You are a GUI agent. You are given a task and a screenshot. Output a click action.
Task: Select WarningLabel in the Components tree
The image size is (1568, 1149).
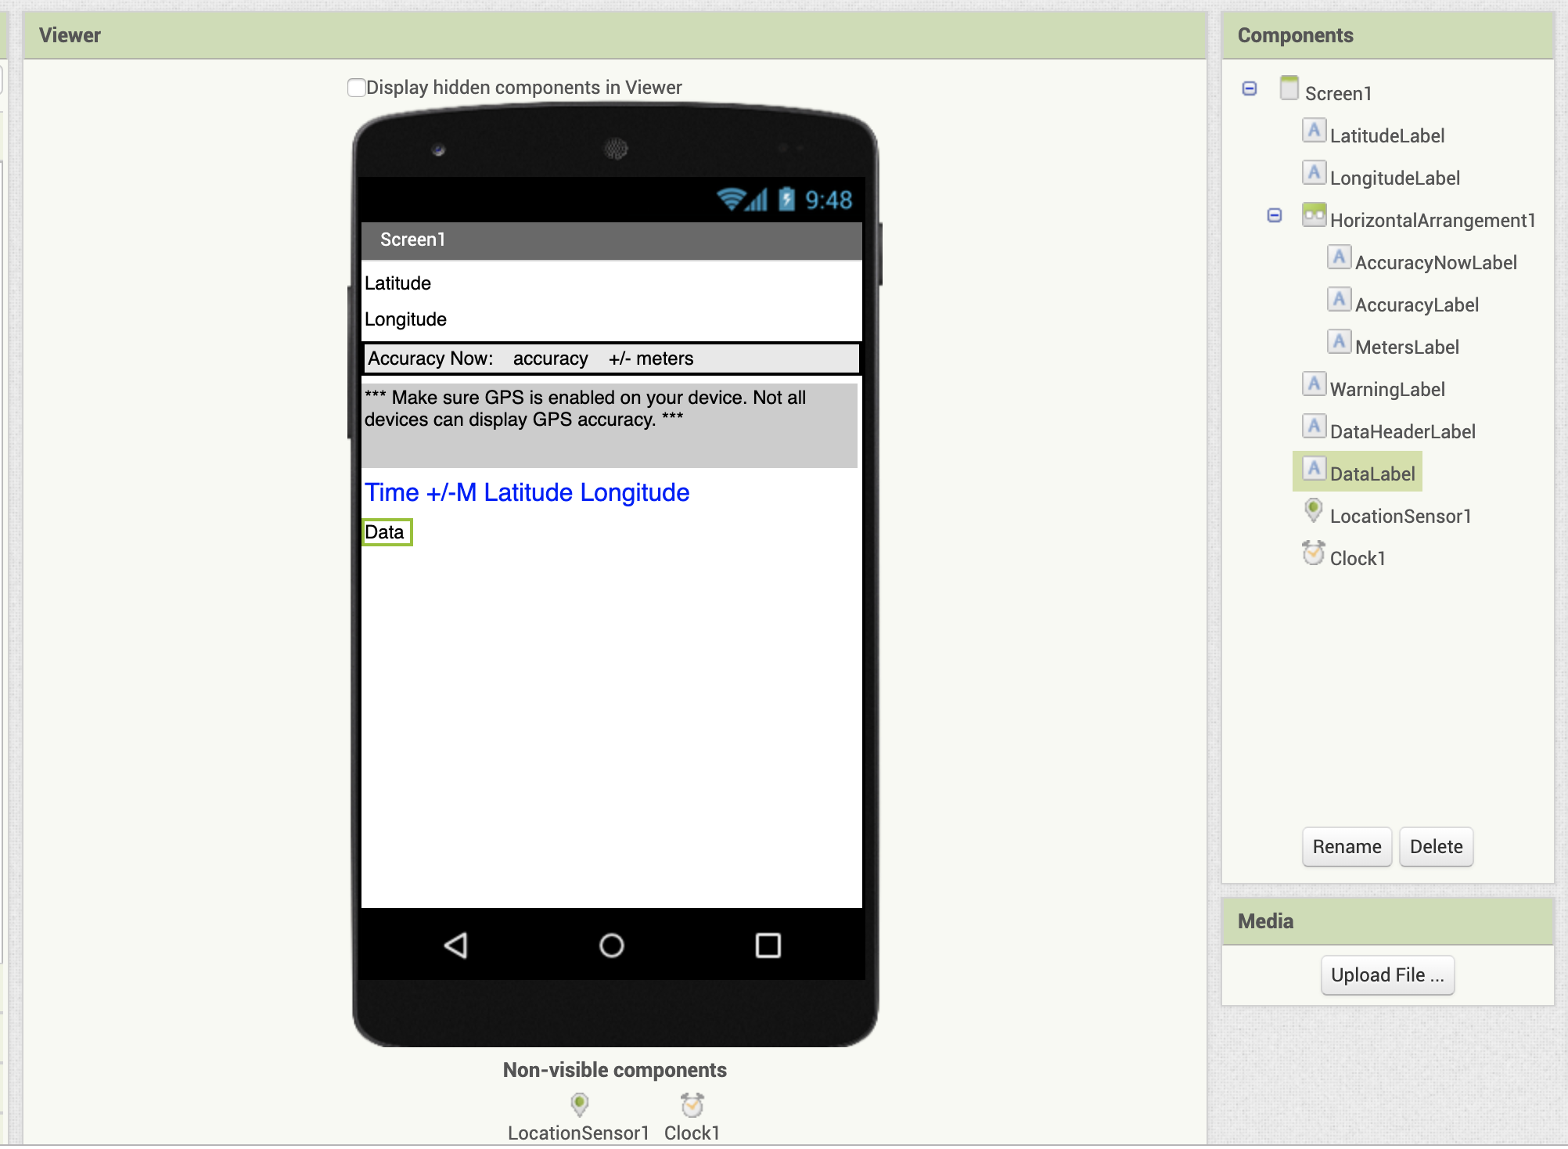click(x=1387, y=389)
